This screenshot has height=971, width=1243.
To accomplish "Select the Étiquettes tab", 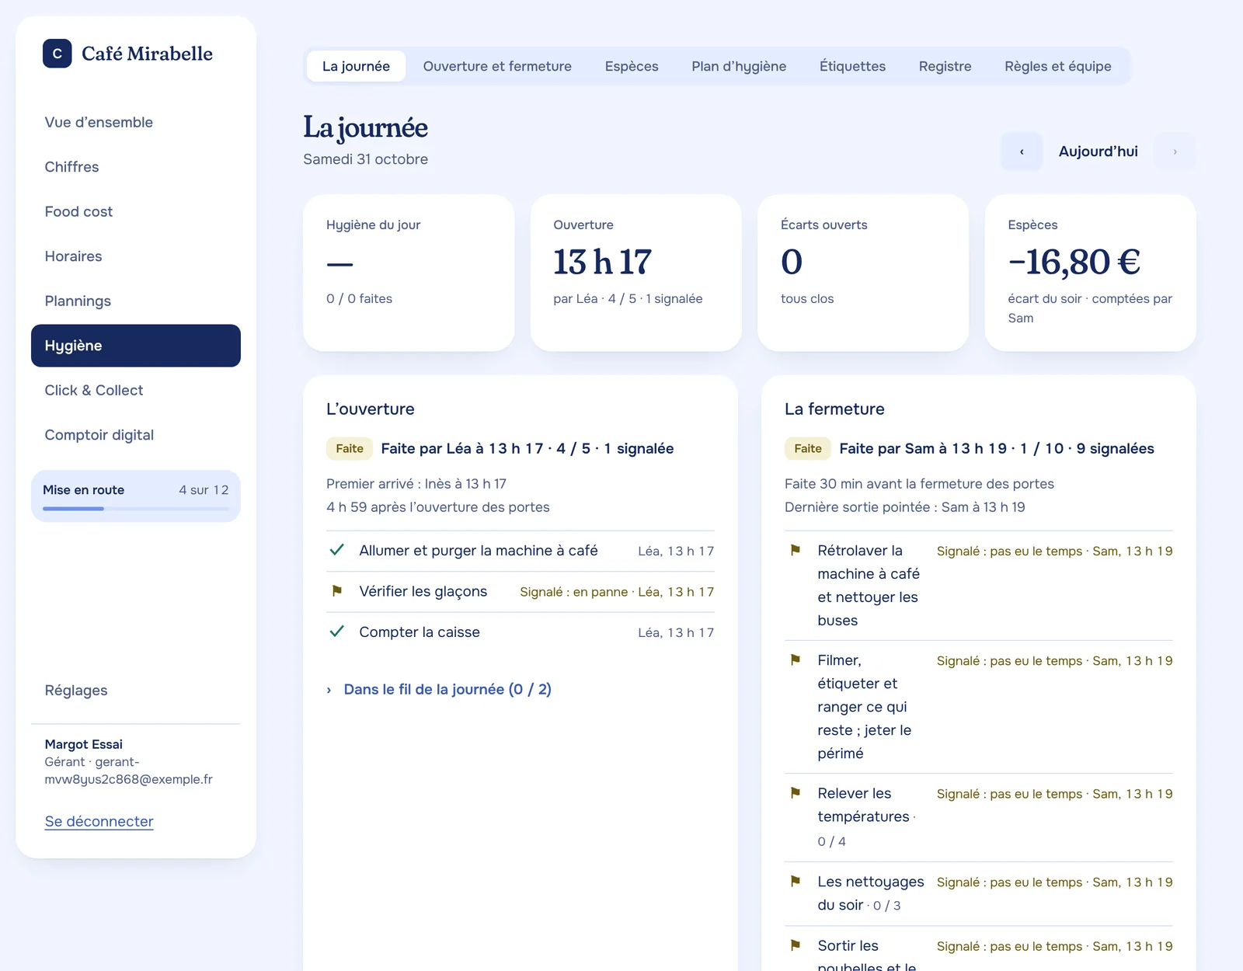I will click(852, 66).
